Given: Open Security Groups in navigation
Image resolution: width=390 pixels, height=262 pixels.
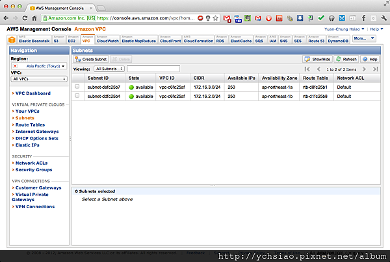Looking at the screenshot, I should tap(34, 170).
